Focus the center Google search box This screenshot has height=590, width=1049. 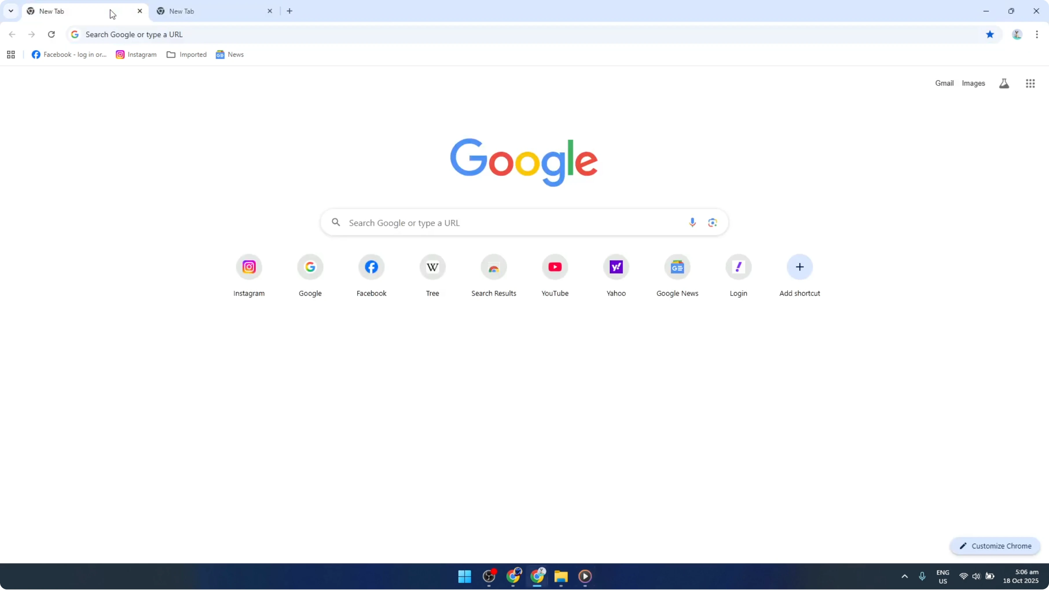coord(524,223)
